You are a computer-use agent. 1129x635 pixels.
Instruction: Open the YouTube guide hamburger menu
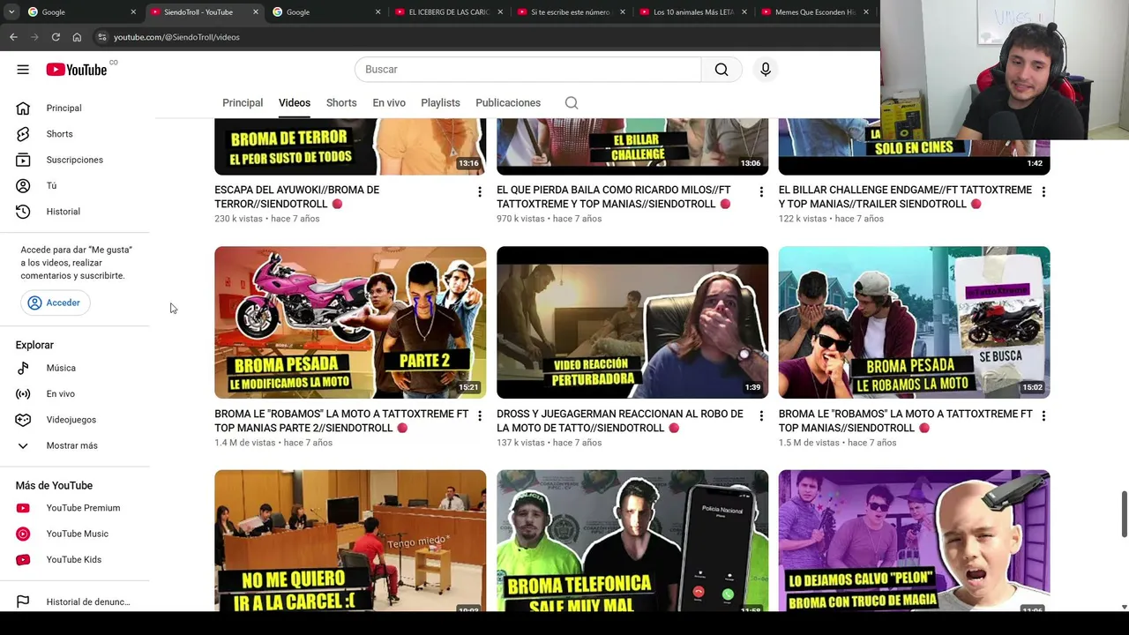coord(23,70)
